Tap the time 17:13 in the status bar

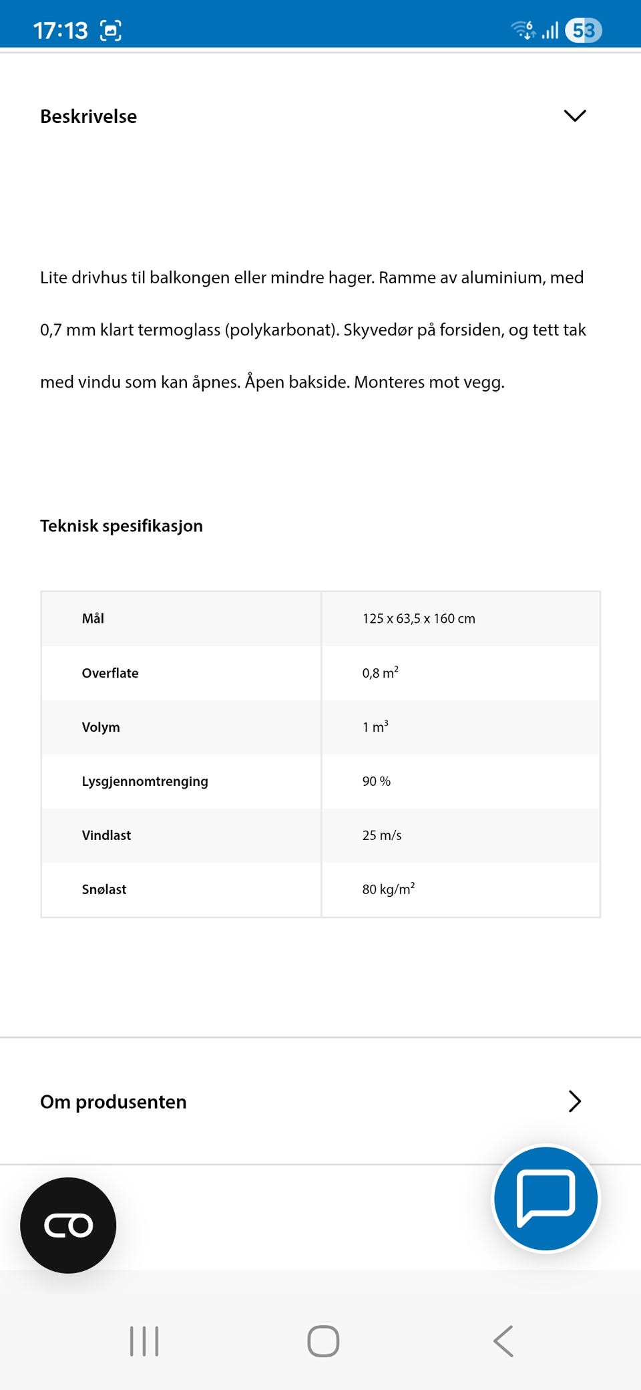[62, 29]
